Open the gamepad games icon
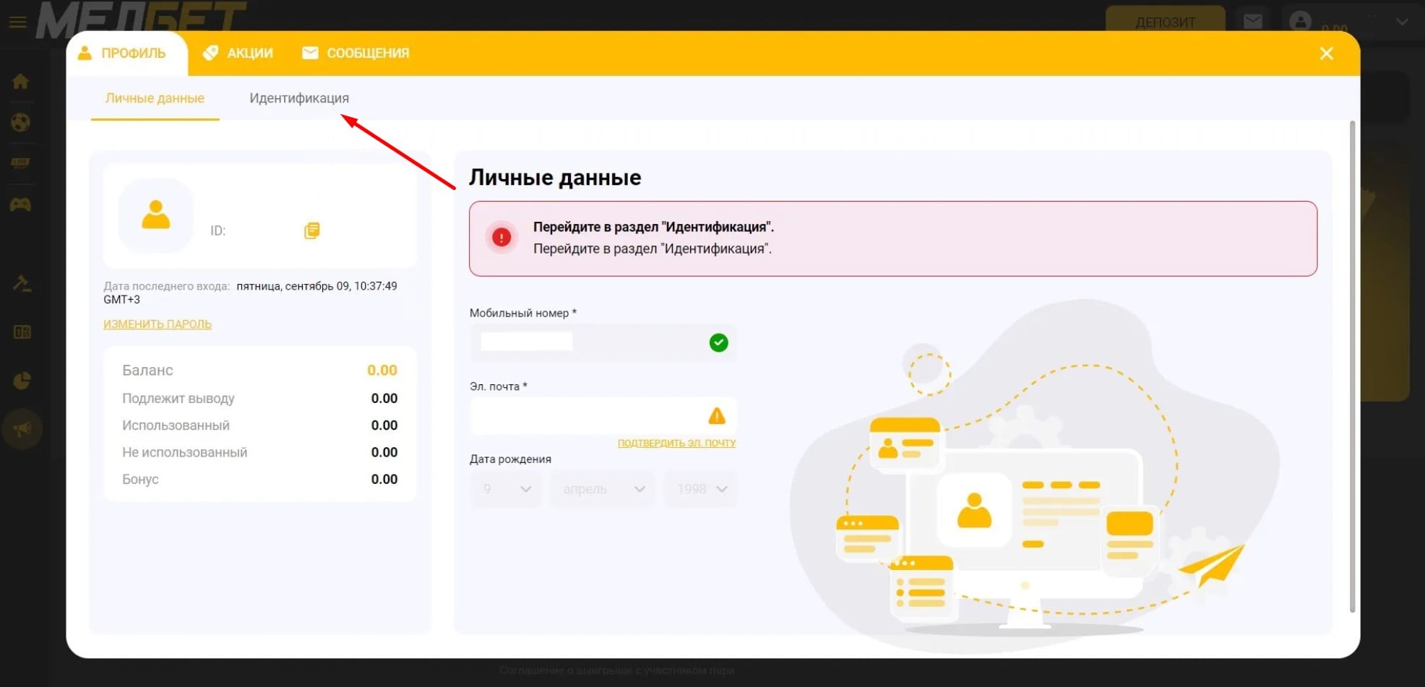Image resolution: width=1425 pixels, height=687 pixels. (x=20, y=205)
